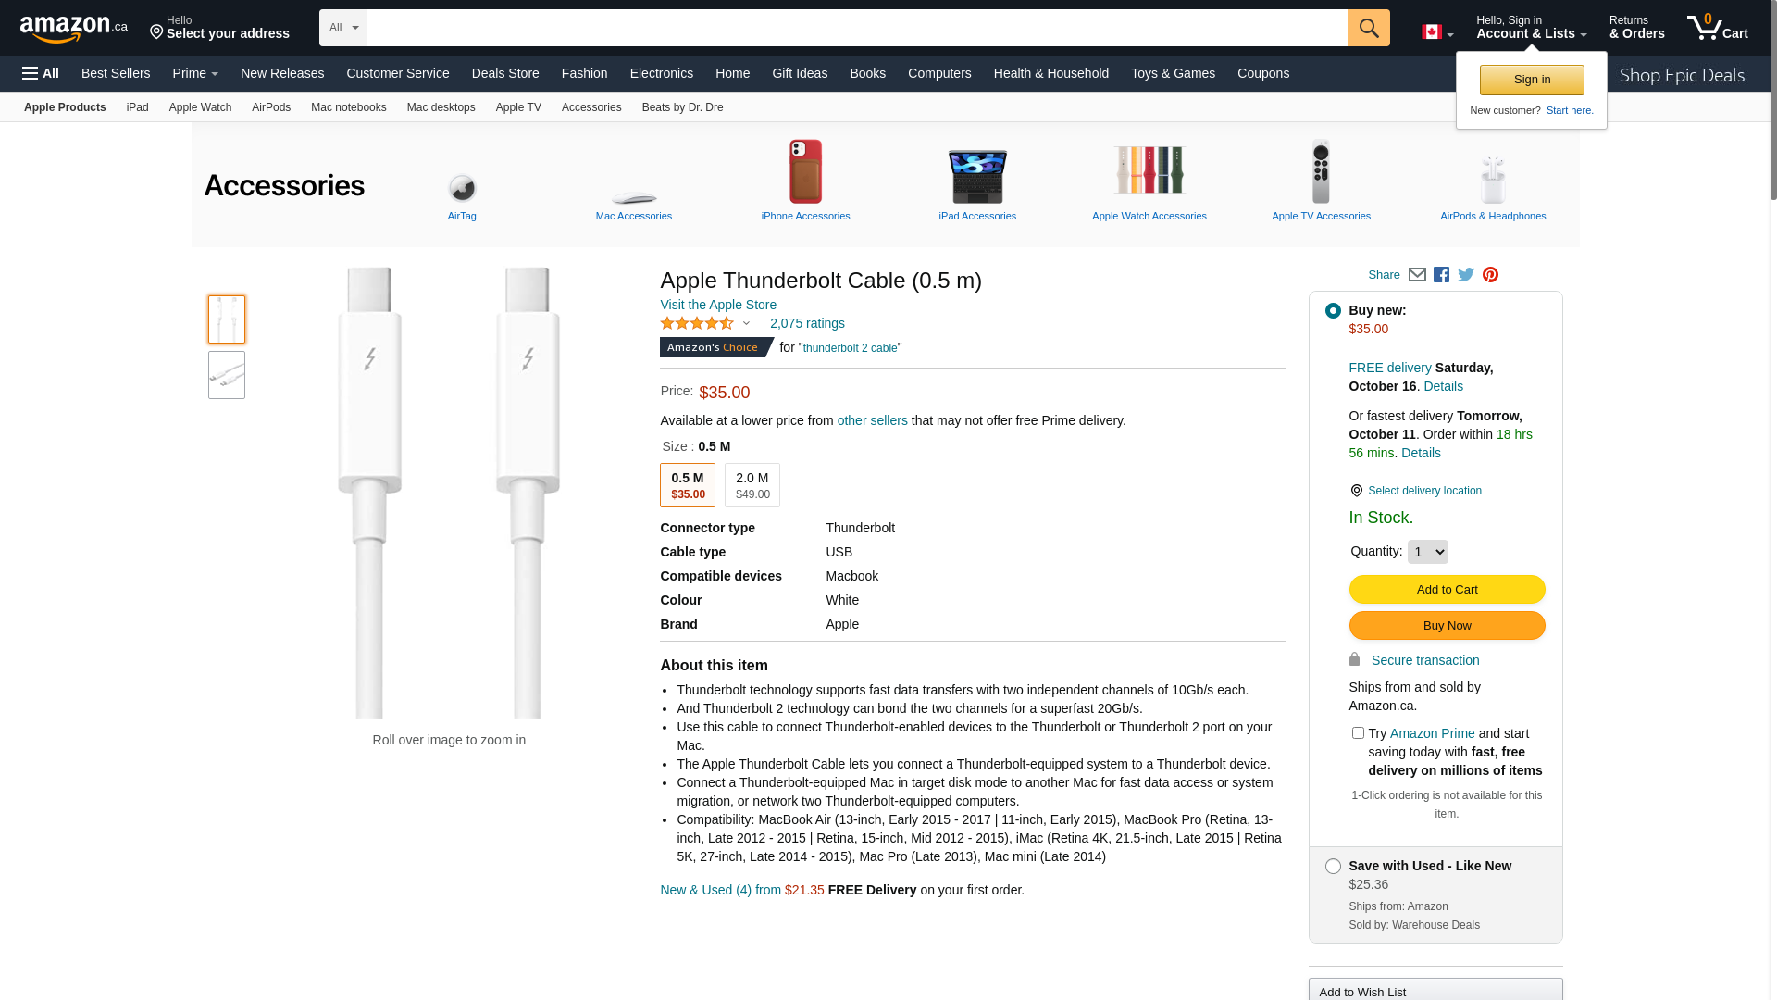Share product on Pinterest icon
This screenshot has width=1777, height=1000.
1490,275
